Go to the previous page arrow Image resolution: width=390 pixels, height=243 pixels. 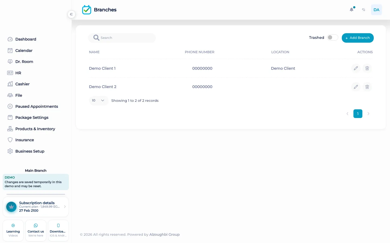click(x=347, y=114)
